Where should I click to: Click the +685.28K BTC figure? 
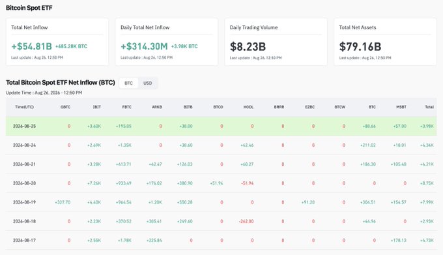pos(71,46)
